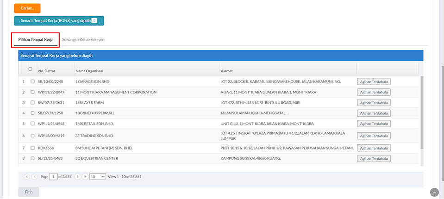
Task: Click registration number SW/07/25/3631
Action: pos(50,102)
